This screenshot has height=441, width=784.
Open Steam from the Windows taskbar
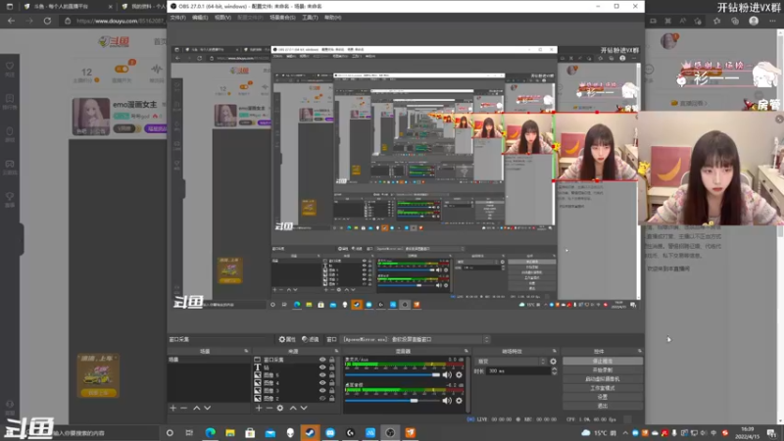coord(310,432)
